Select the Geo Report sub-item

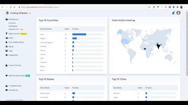[13, 26]
